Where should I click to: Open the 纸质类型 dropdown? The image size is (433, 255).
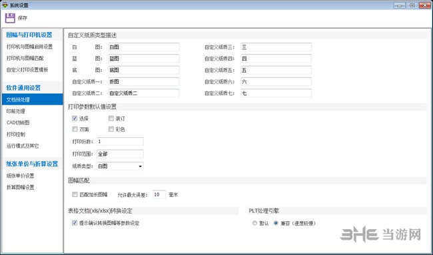pyautogui.click(x=120, y=166)
